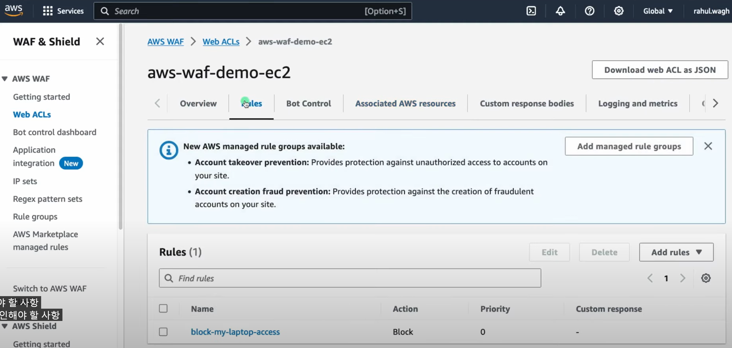Viewport: 732px width, 348px height.
Task: Click the help question mark icon
Action: coord(589,11)
